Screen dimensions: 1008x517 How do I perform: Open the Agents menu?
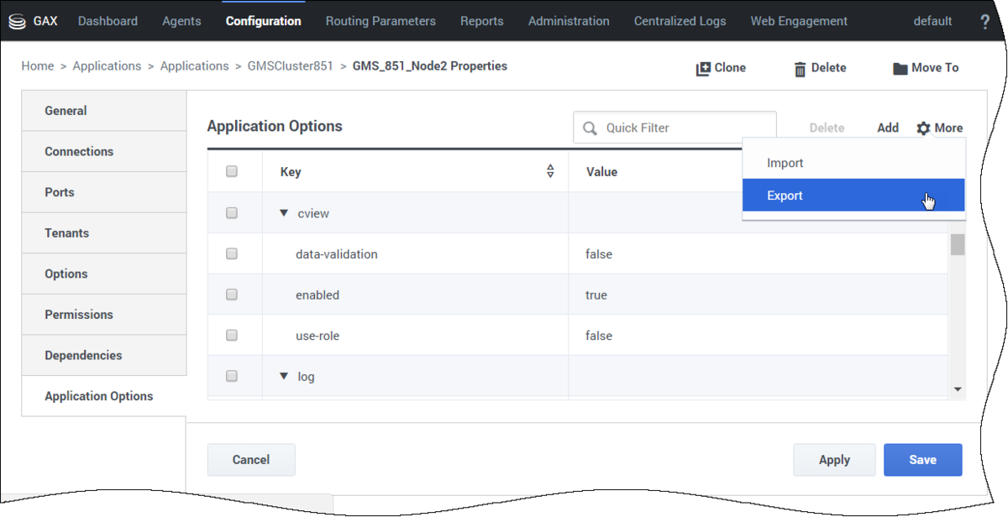tap(182, 21)
